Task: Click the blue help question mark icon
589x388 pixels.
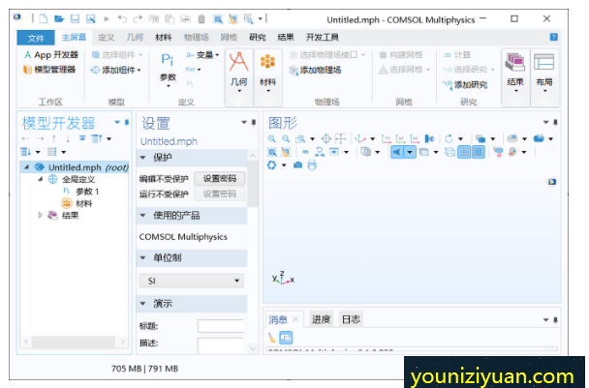Action: (x=554, y=37)
